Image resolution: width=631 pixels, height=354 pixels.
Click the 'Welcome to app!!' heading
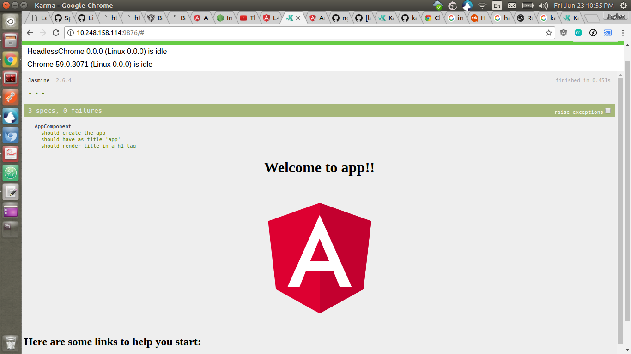click(x=319, y=167)
